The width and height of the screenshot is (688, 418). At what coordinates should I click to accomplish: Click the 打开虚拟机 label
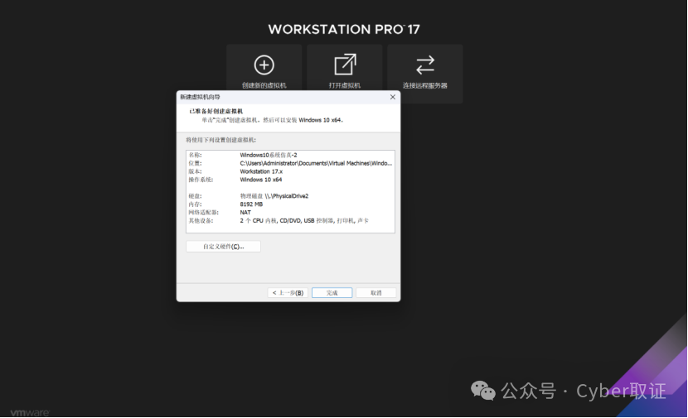pos(345,85)
